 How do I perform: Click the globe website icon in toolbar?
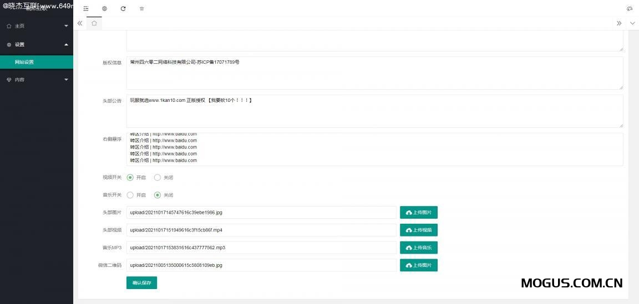coord(105,9)
